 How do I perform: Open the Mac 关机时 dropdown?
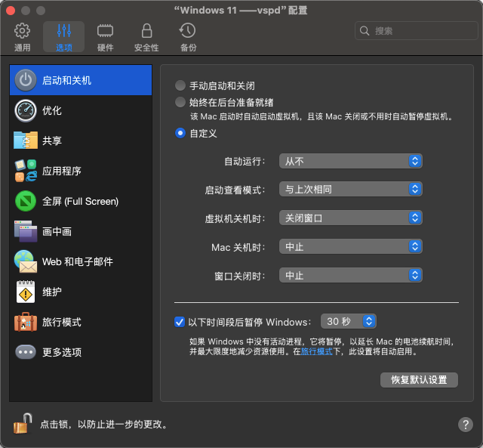pyautogui.click(x=350, y=246)
